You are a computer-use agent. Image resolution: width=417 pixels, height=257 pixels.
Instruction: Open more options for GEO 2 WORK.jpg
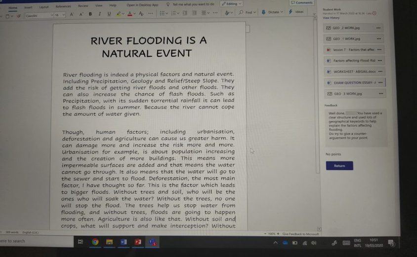click(x=378, y=28)
